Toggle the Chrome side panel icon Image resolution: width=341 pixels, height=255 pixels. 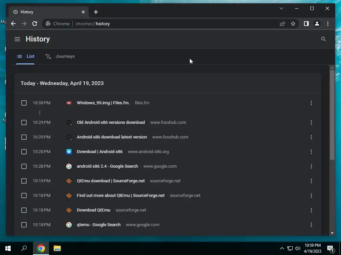click(x=306, y=24)
